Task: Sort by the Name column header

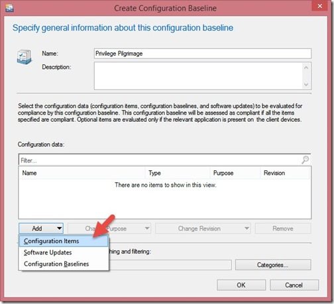Action: click(x=82, y=173)
